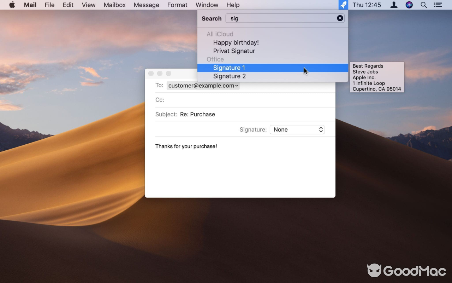Image resolution: width=452 pixels, height=283 pixels.
Task: Select the Privat Signatur entry
Action: pos(234,51)
